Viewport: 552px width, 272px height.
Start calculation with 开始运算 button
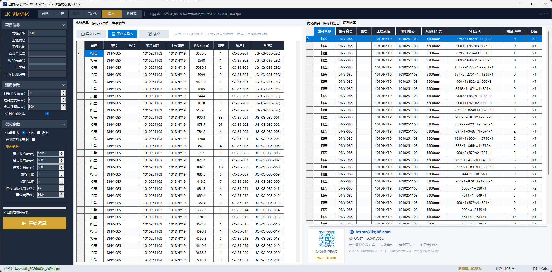click(x=35, y=223)
